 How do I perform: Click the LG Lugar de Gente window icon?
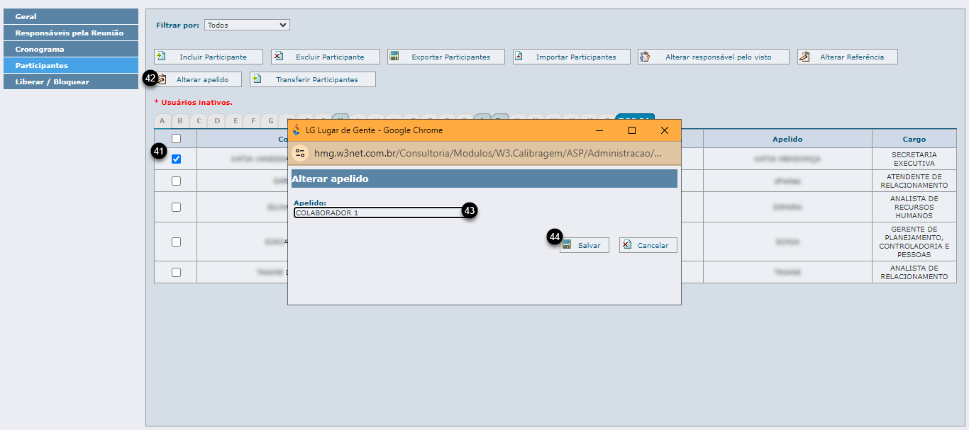click(x=297, y=130)
